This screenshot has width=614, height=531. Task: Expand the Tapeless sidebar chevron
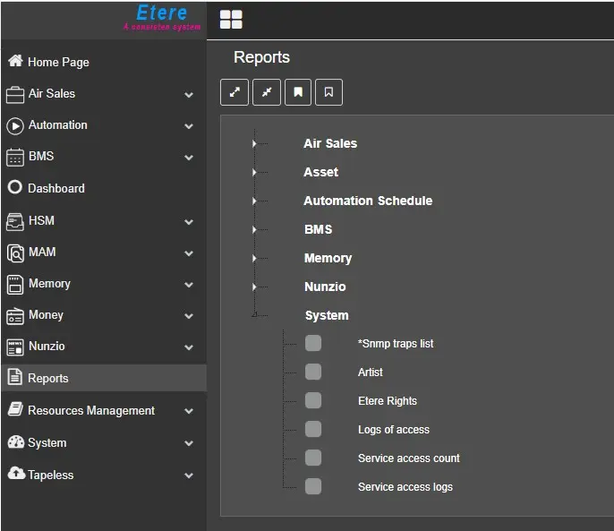(x=189, y=475)
